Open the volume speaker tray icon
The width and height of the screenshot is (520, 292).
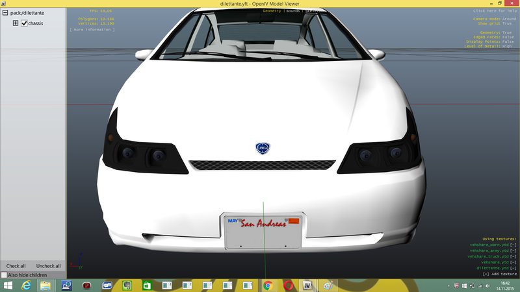(487, 286)
